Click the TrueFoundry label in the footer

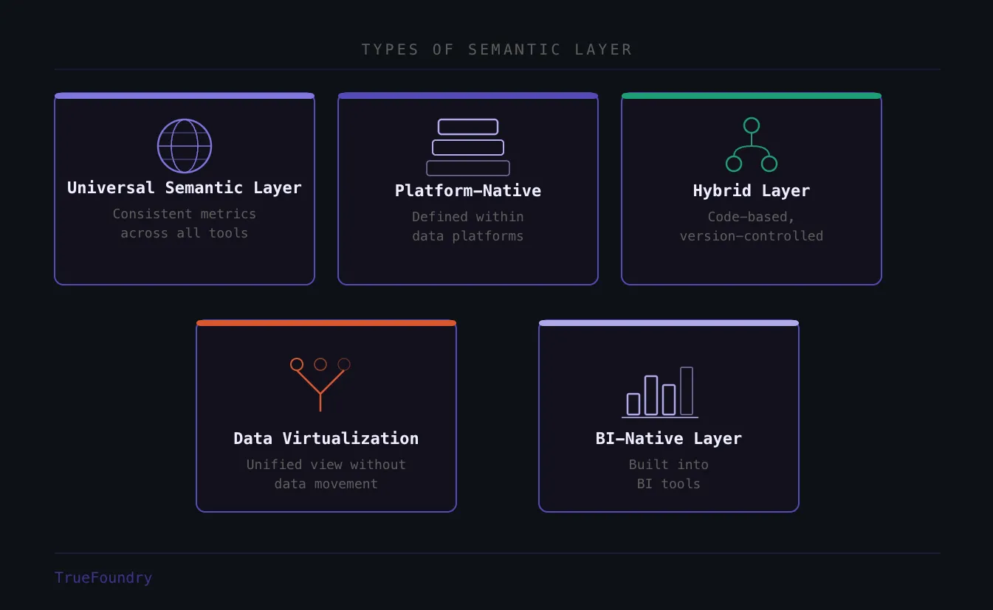tap(103, 578)
